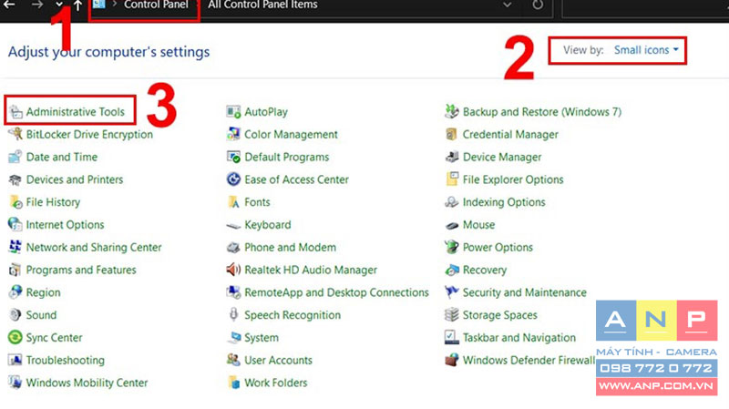Click the green Sync Center icon
The width and height of the screenshot is (729, 409).
pos(15,337)
